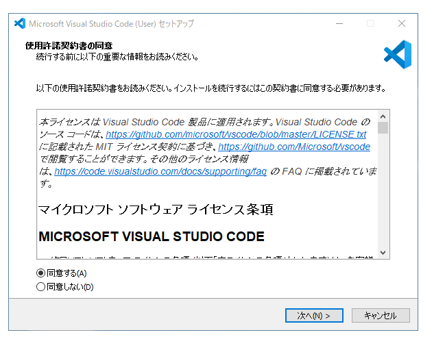The width and height of the screenshot is (445, 361).
Task: Minimize the setup window
Action: tap(339, 23)
